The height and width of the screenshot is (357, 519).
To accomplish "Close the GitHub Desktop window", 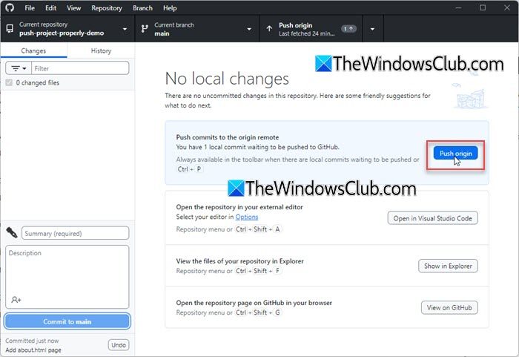I will click(506, 7).
